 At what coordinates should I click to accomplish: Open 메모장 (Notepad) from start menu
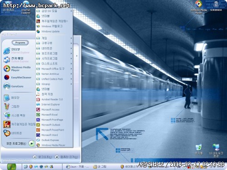(x=11, y=98)
